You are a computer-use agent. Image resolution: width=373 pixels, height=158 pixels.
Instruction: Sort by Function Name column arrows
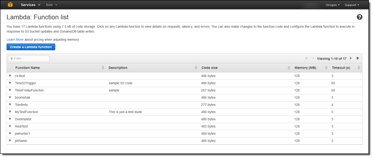click(103, 68)
